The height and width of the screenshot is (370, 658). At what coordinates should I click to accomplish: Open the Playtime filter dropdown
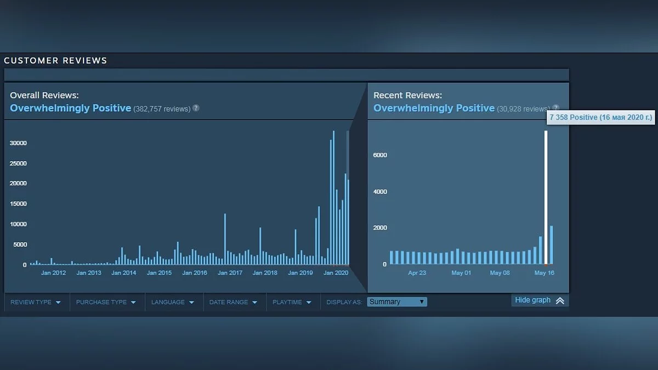[292, 302]
